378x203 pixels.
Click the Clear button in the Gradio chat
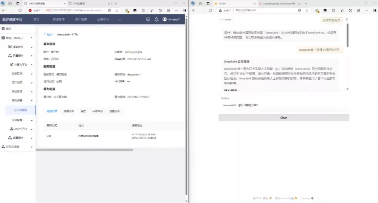tap(284, 118)
